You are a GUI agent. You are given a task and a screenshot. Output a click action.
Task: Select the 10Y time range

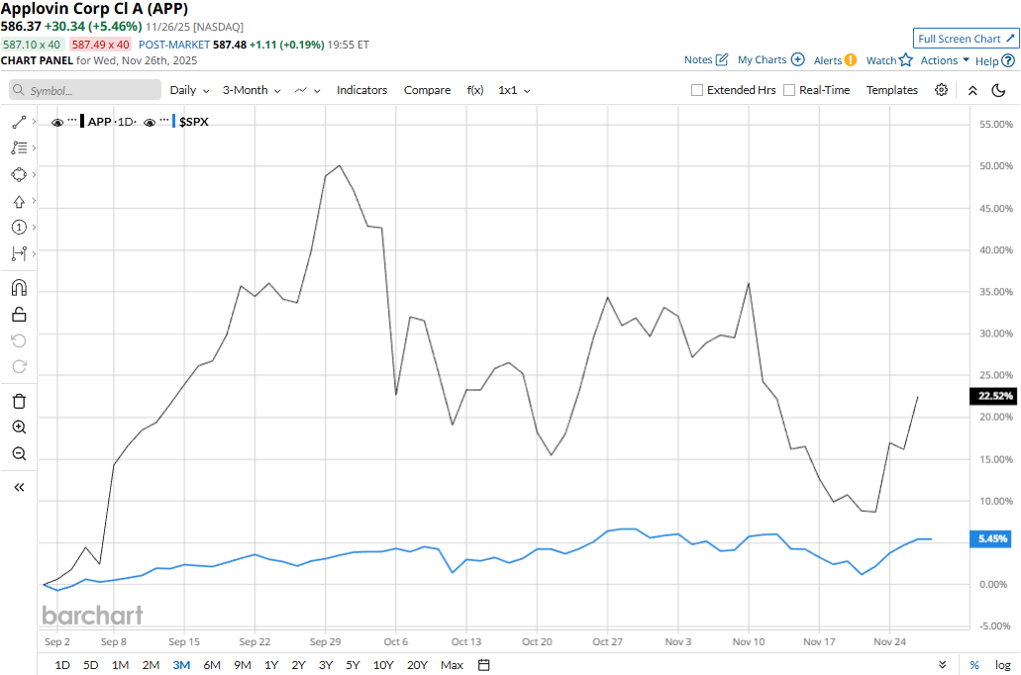tap(383, 664)
